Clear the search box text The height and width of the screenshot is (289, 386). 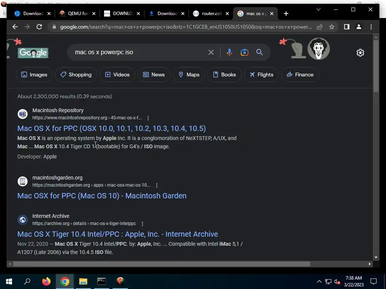pyautogui.click(x=211, y=52)
